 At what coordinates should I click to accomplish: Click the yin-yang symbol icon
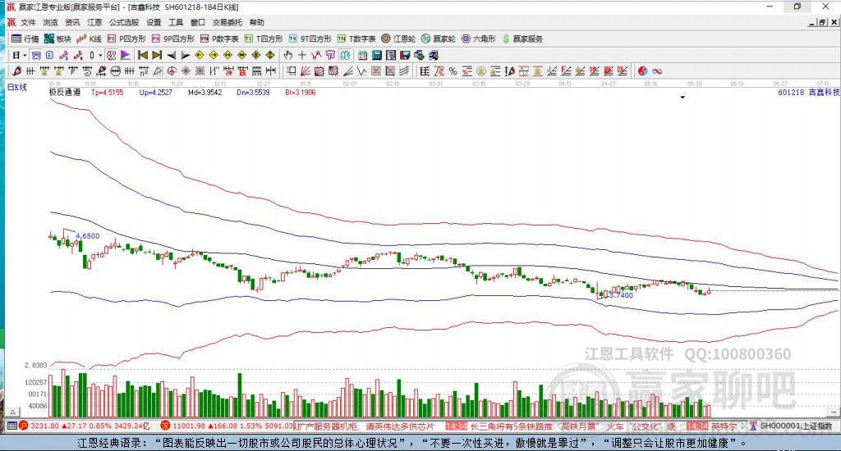tap(642, 71)
